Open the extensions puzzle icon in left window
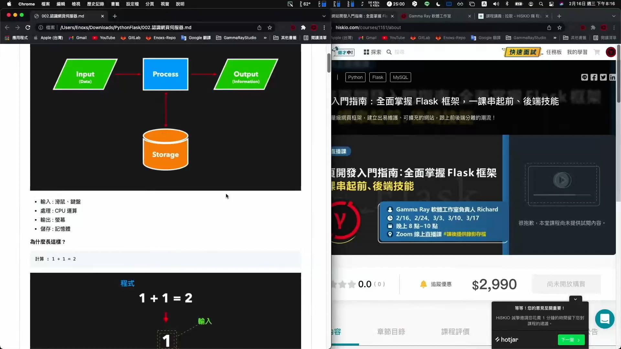 pos(303,27)
